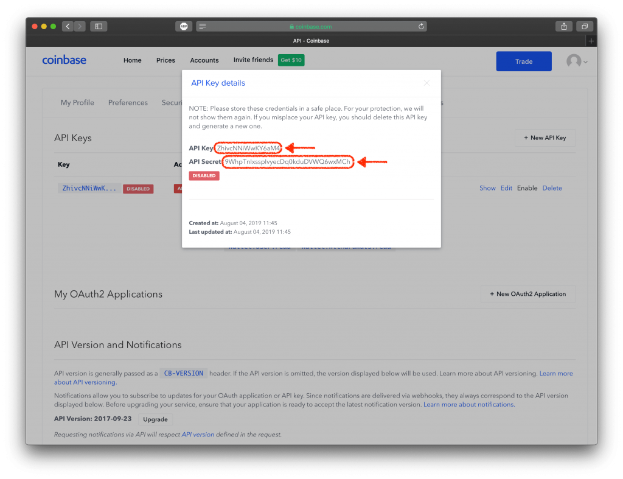Click the My OAuth2 Applications heading

point(108,294)
